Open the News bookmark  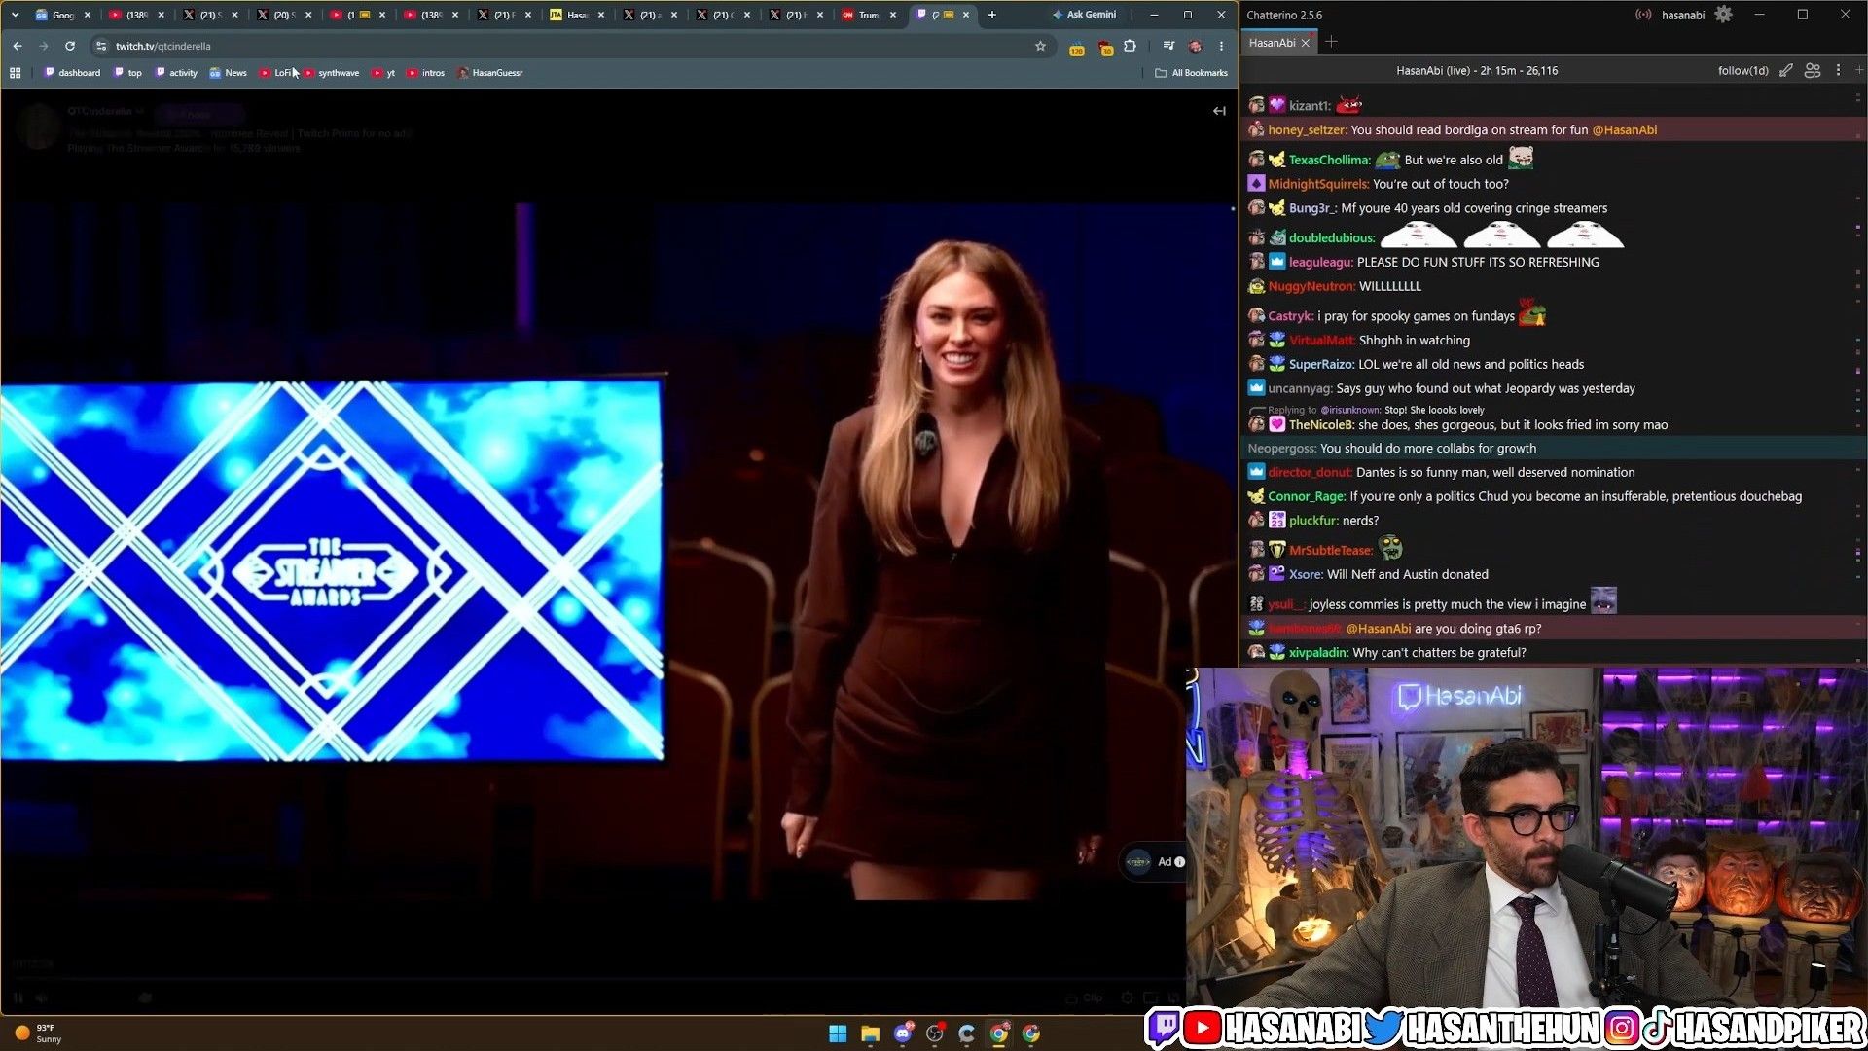point(229,73)
